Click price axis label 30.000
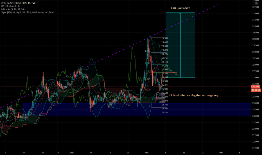The image size is (262, 155). [256, 39]
